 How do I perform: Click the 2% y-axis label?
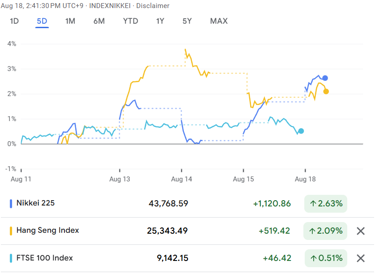tap(12, 94)
